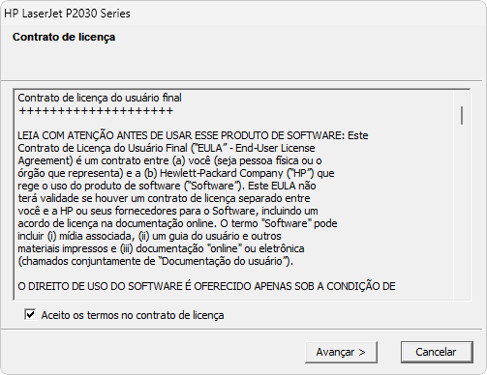Uncheck the license acceptance checkbox
This screenshot has height=375, width=487.
[x=30, y=314]
